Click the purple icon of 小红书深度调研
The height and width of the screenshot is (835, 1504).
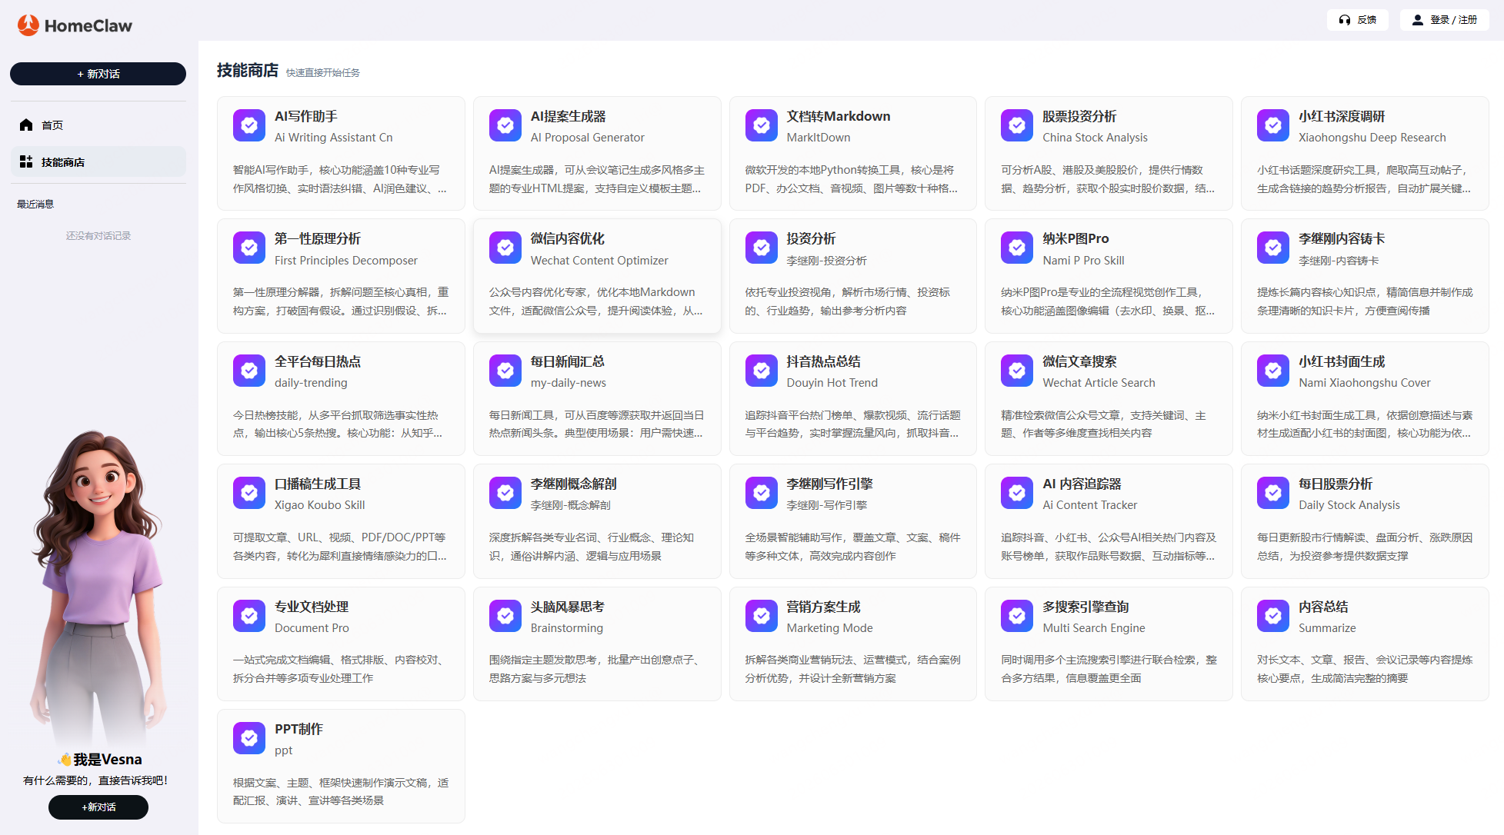[1273, 125]
